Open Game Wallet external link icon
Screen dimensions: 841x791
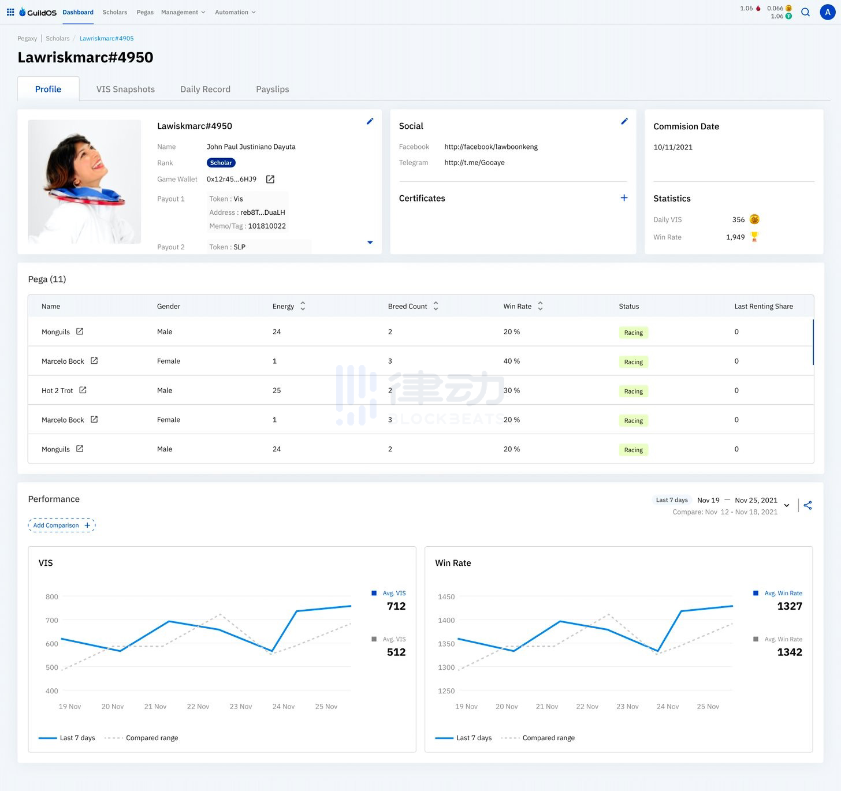270,180
